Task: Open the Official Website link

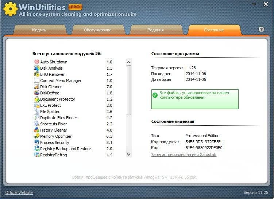Action: 19,192
